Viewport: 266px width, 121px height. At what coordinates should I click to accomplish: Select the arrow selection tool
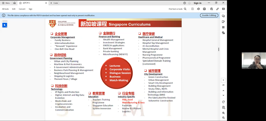5,25
